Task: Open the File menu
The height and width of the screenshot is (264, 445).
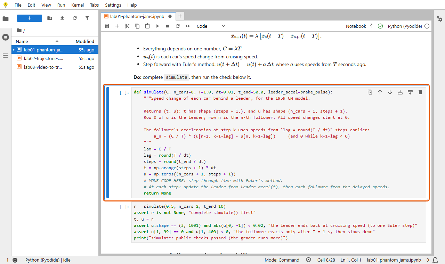Action: click(18, 5)
